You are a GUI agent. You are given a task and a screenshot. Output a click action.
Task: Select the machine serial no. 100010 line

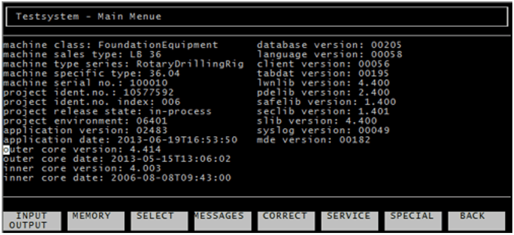(x=86, y=83)
